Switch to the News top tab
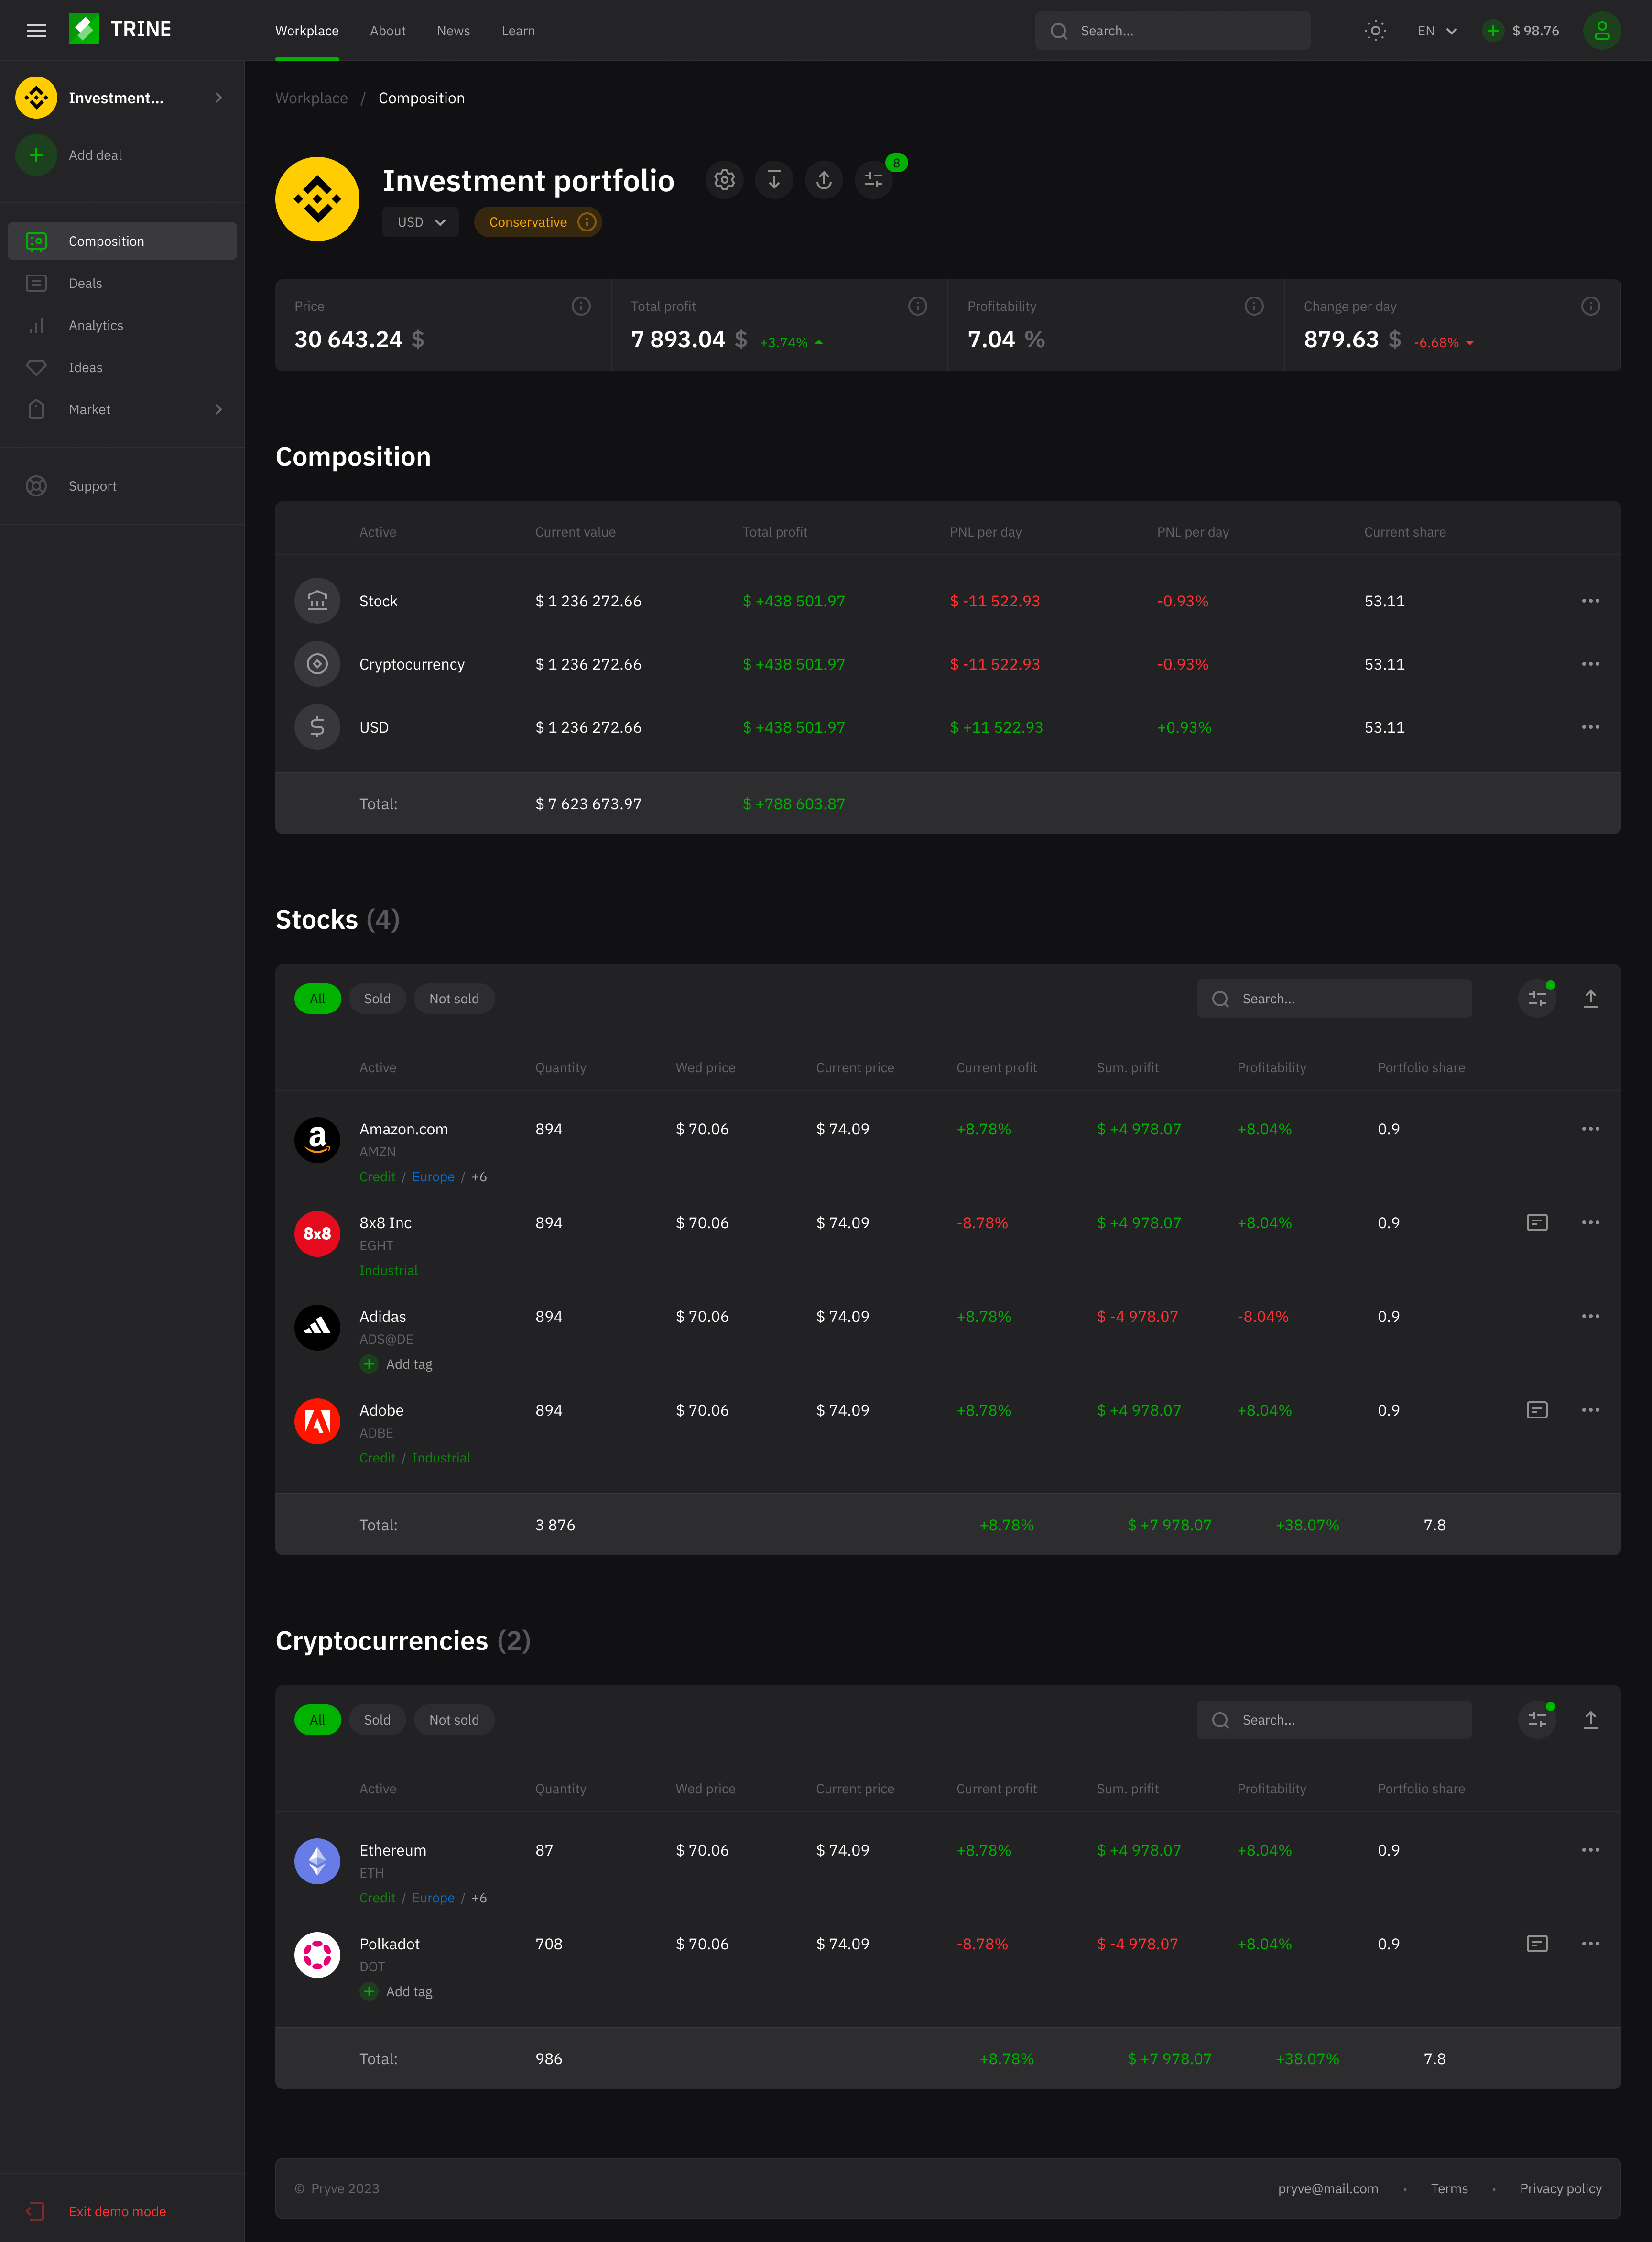The width and height of the screenshot is (1652, 2242). [453, 31]
